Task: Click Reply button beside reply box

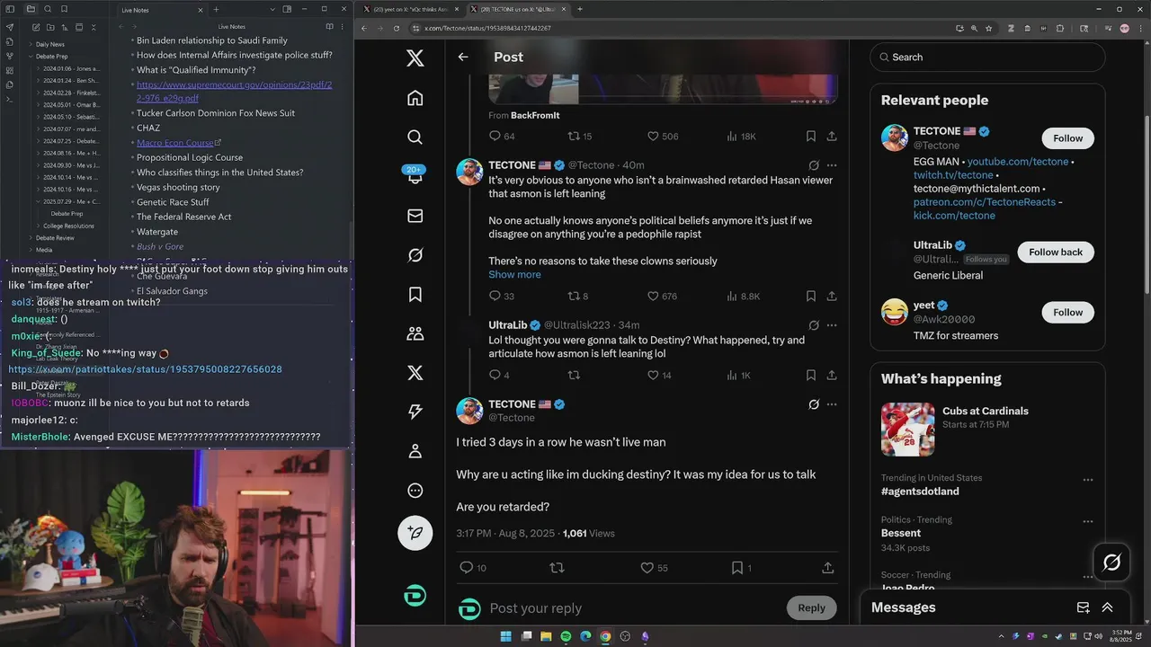Action: 811,607
